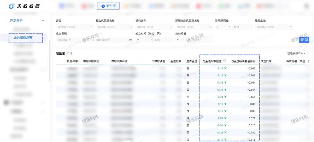Viewport: 314px width, 142px height.
Task: Click the edit pencil icon beside 明细表
Action: click(68, 53)
